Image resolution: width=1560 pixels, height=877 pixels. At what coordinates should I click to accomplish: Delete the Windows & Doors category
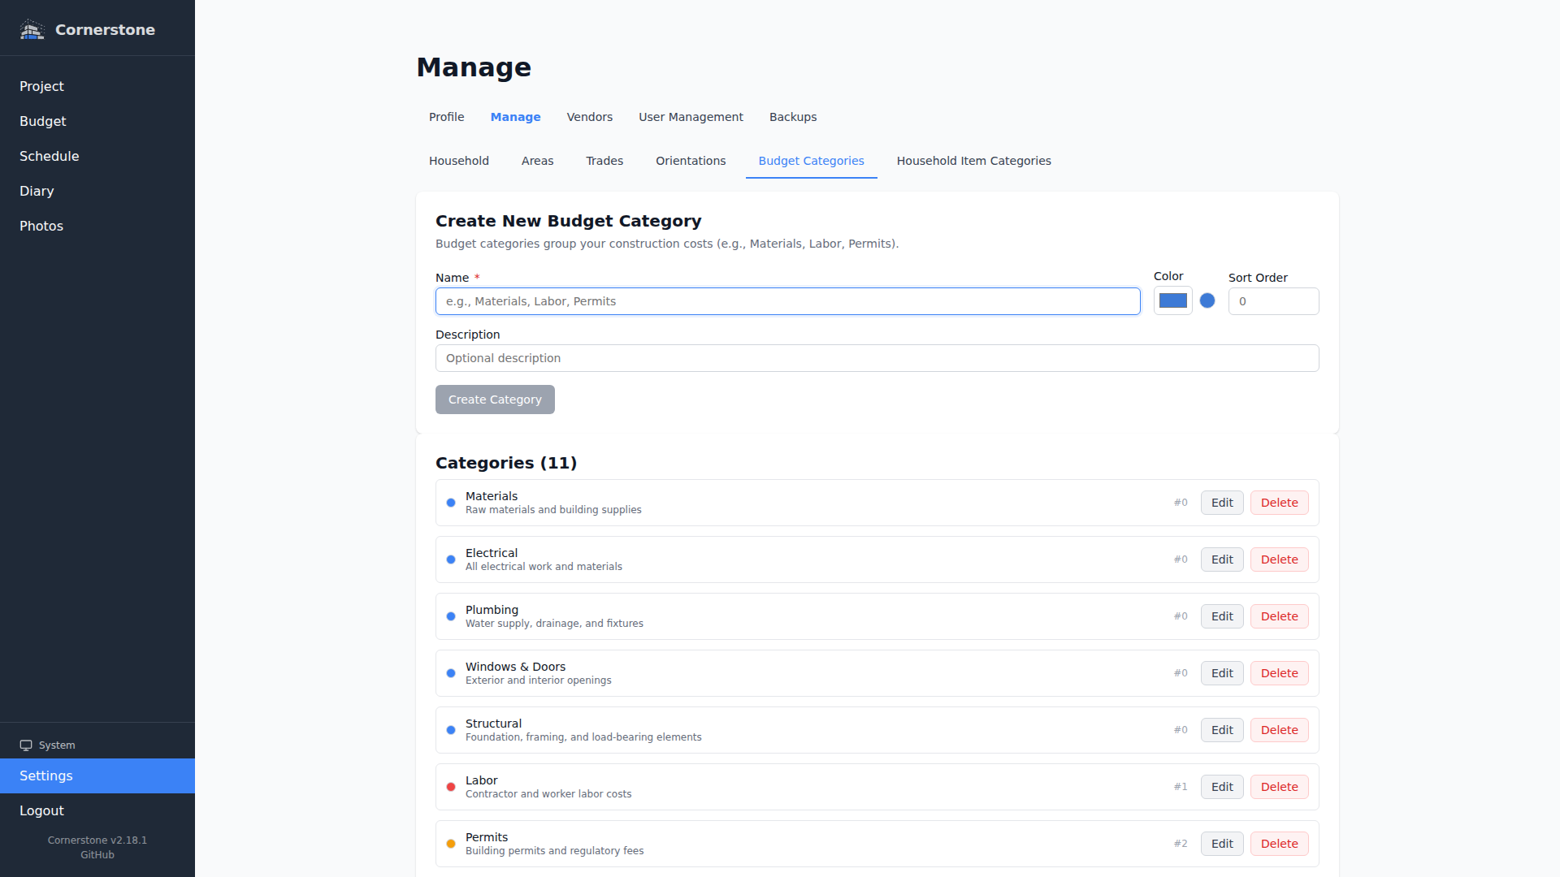[x=1279, y=673]
